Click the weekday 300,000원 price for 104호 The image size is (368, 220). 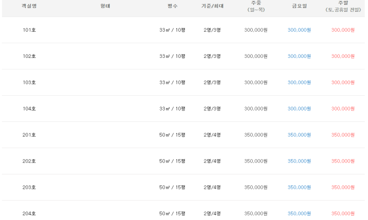pyautogui.click(x=256, y=109)
